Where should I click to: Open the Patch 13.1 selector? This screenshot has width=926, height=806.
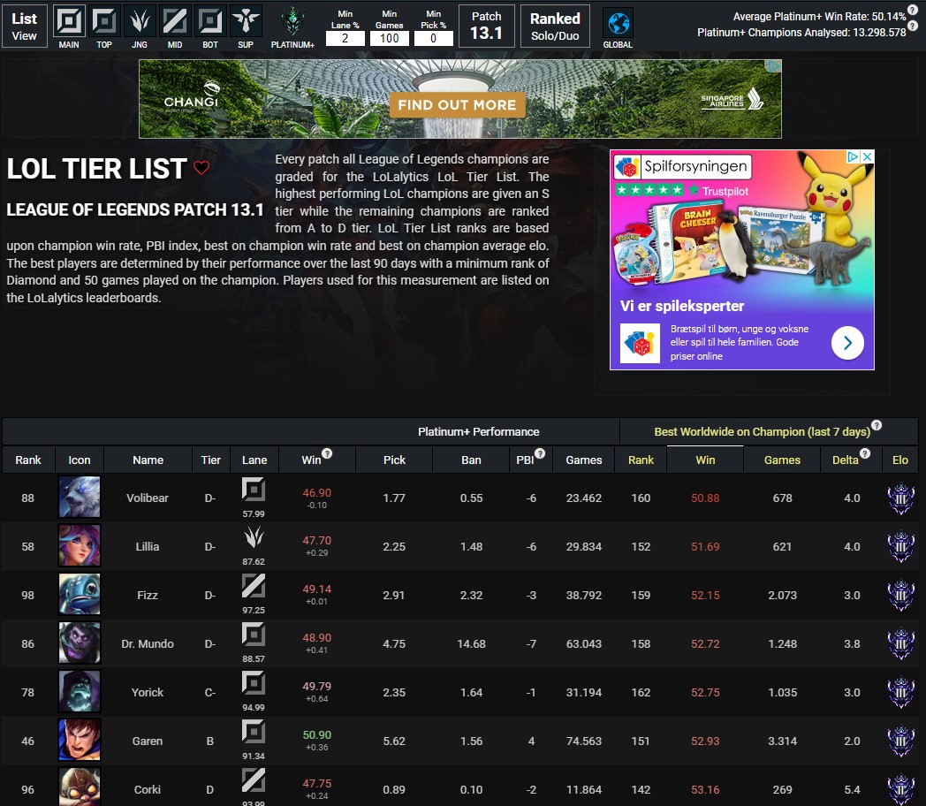click(x=486, y=26)
